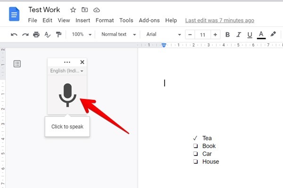Close the voice typing panel
Image resolution: width=283 pixels, height=188 pixels.
pyautogui.click(x=82, y=62)
